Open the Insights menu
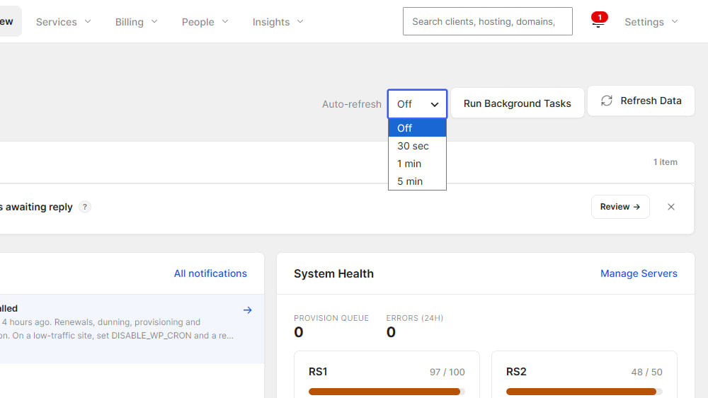Viewport: 708px width, 398px height. (x=278, y=22)
